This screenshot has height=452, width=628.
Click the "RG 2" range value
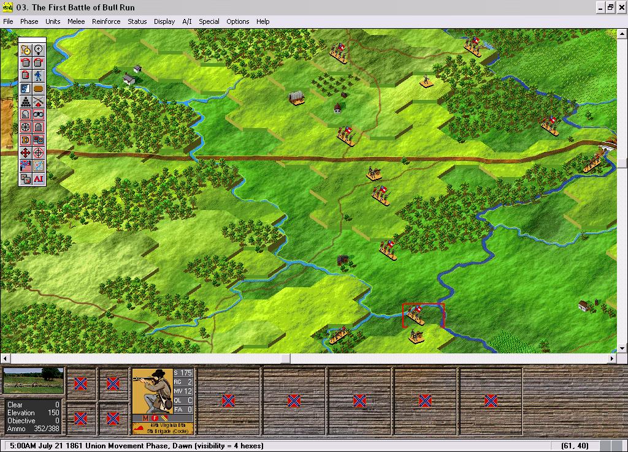[183, 382]
